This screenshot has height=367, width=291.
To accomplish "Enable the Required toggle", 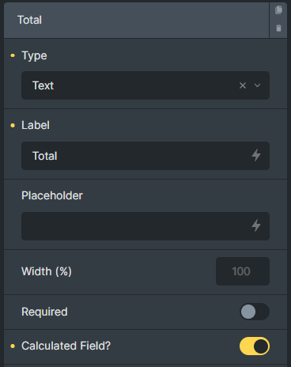I will tap(255, 312).
